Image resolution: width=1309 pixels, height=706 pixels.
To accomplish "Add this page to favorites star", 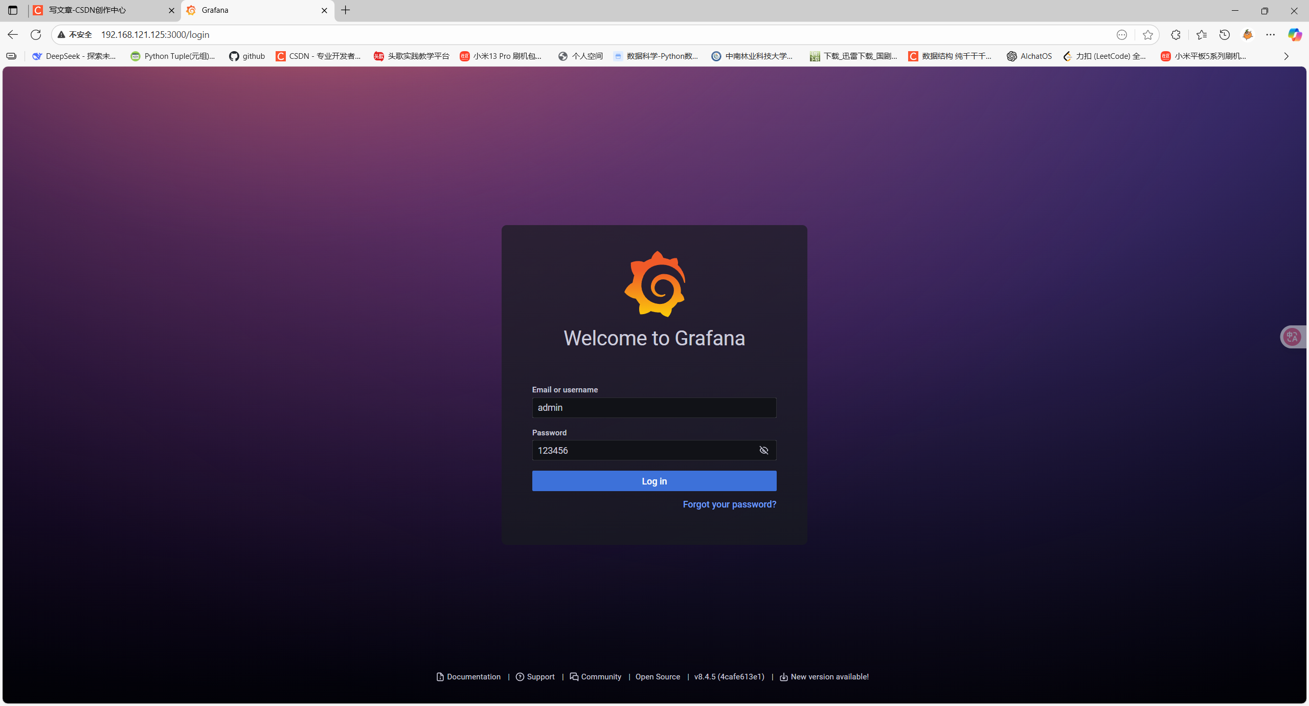I will coord(1148,35).
